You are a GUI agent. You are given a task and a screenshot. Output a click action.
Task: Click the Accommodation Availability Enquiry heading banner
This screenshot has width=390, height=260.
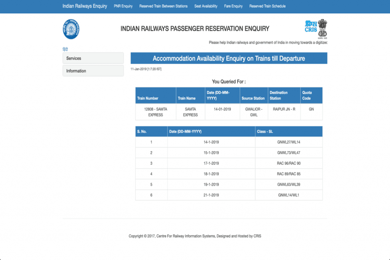229,58
